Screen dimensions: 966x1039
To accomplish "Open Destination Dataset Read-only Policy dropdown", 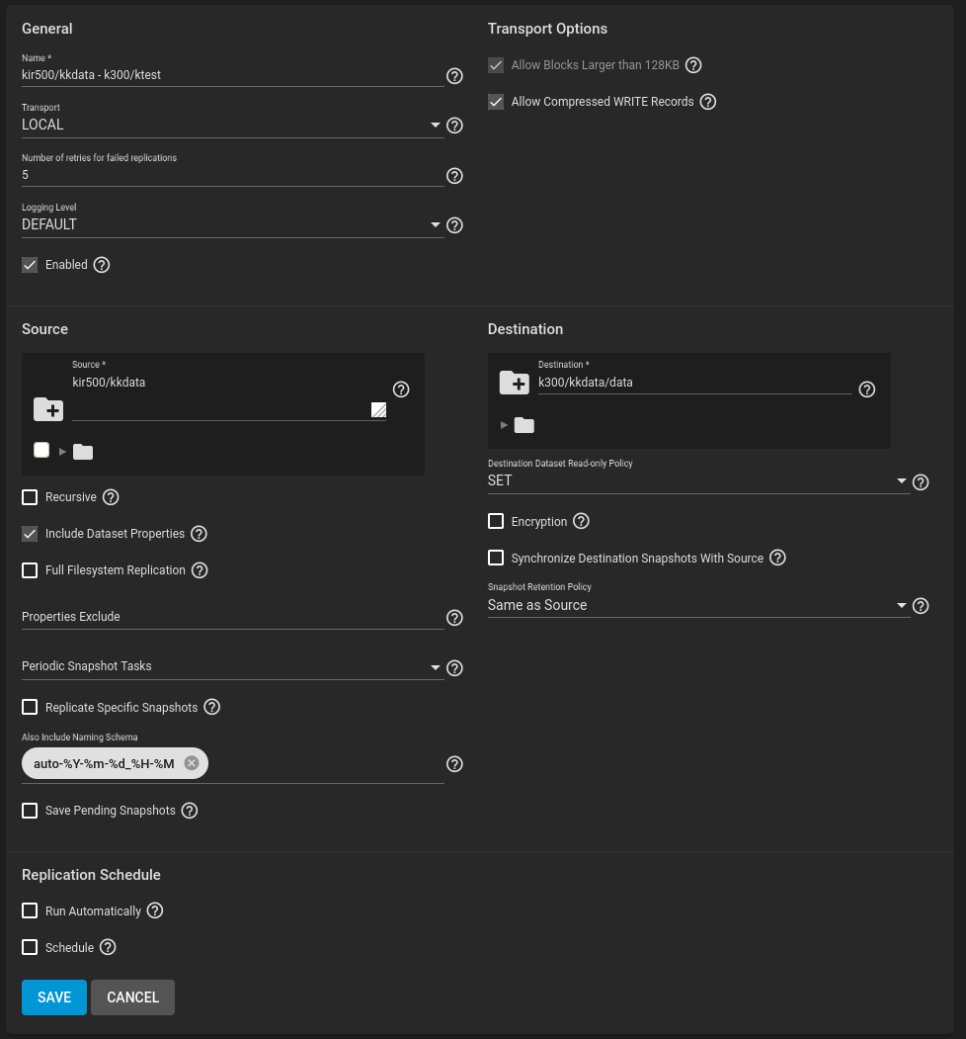I will 698,481.
